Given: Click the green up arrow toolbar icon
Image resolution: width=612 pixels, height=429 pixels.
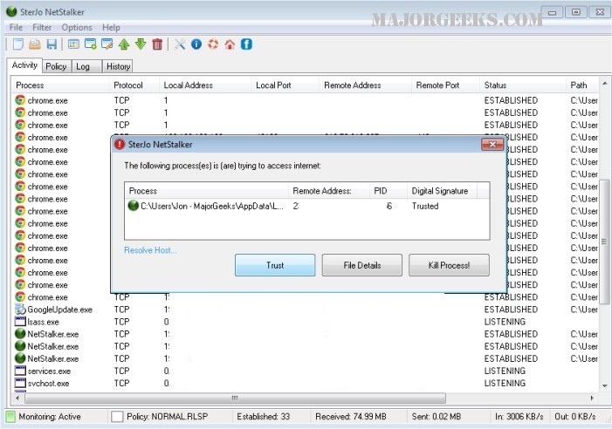Looking at the screenshot, I should click(x=124, y=44).
